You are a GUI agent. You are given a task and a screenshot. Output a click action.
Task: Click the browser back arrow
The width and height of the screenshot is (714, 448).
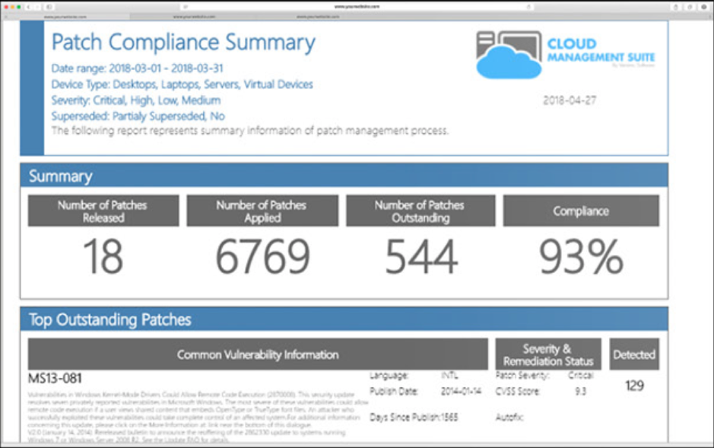(30, 6)
